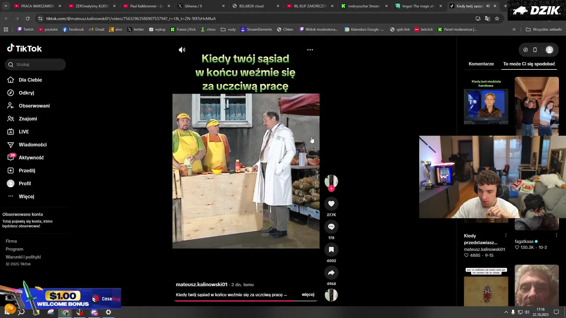
Task: Bookmark this page with the star
Action: 497,19
